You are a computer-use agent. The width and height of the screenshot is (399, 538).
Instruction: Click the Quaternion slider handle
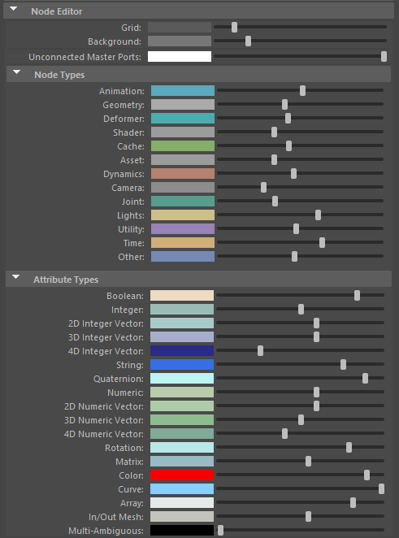point(365,378)
